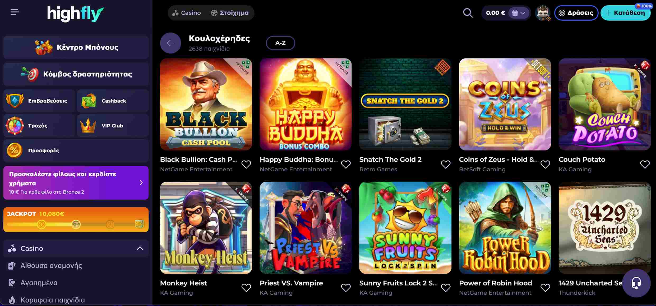This screenshot has height=306, width=656.
Task: Select Αγαπημένα in the sidebar
Action: pos(39,283)
